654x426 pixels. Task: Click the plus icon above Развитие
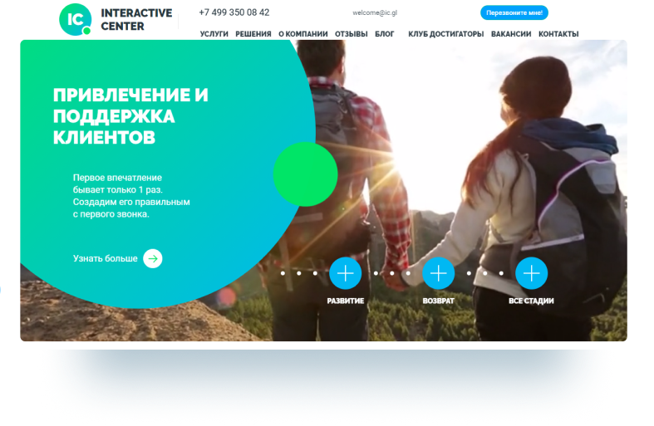tap(346, 273)
